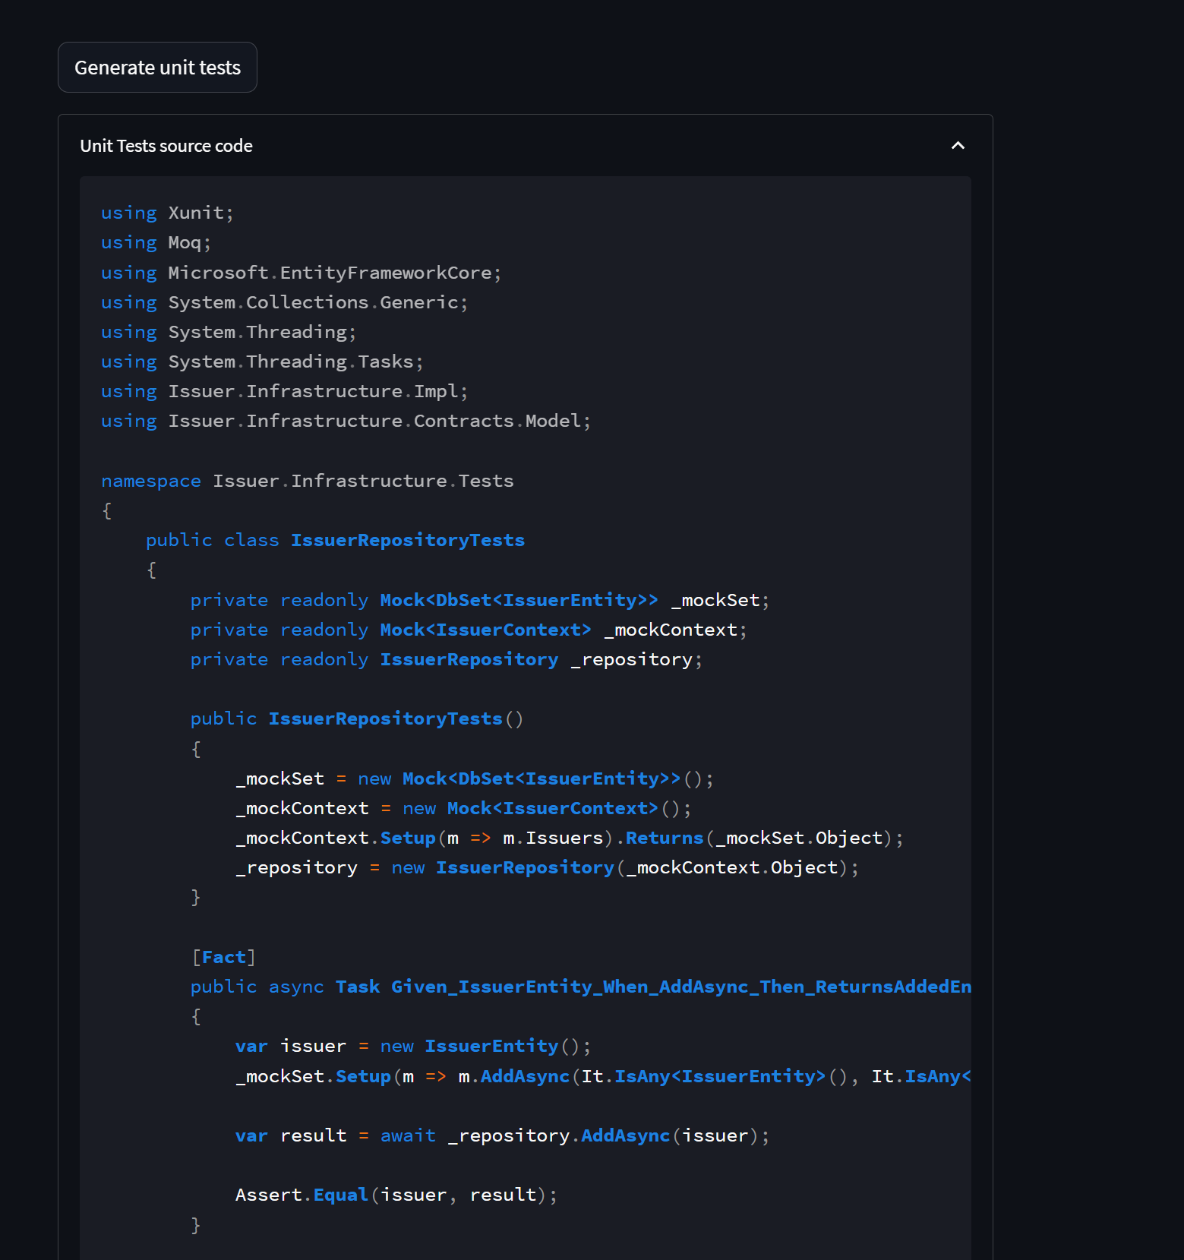Click the '_mockContext.Setup' Returns line
Viewport: 1184px width, 1260px height.
coord(569,838)
